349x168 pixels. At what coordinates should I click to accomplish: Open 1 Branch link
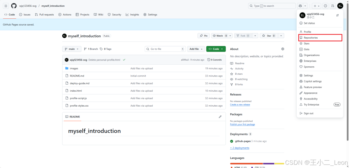tap(91, 49)
